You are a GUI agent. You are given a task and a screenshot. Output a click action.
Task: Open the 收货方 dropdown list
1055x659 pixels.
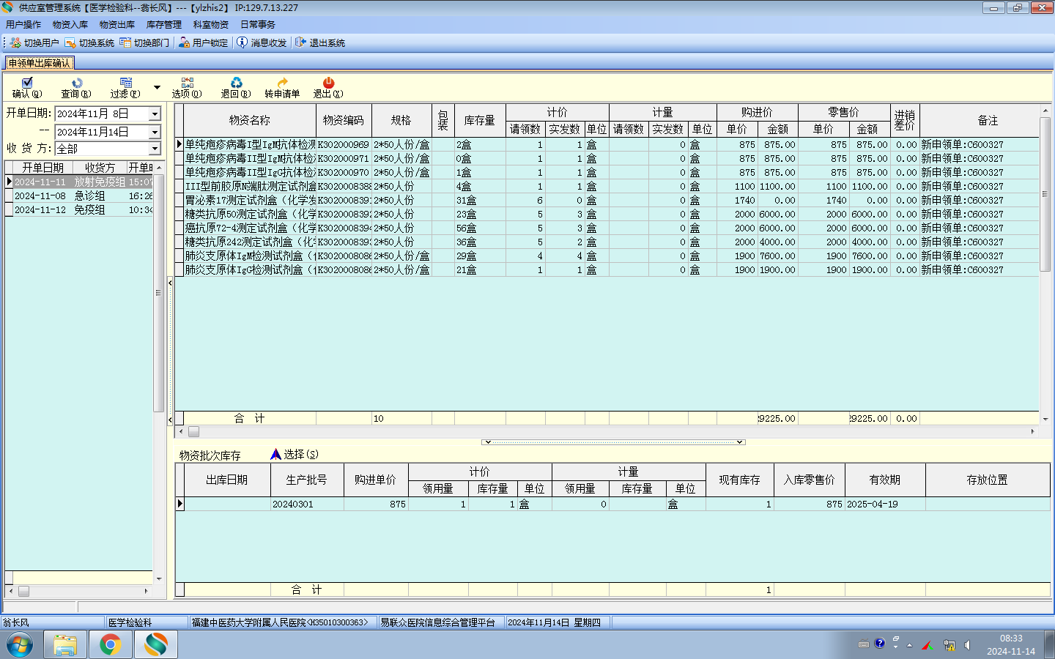pyautogui.click(x=155, y=149)
